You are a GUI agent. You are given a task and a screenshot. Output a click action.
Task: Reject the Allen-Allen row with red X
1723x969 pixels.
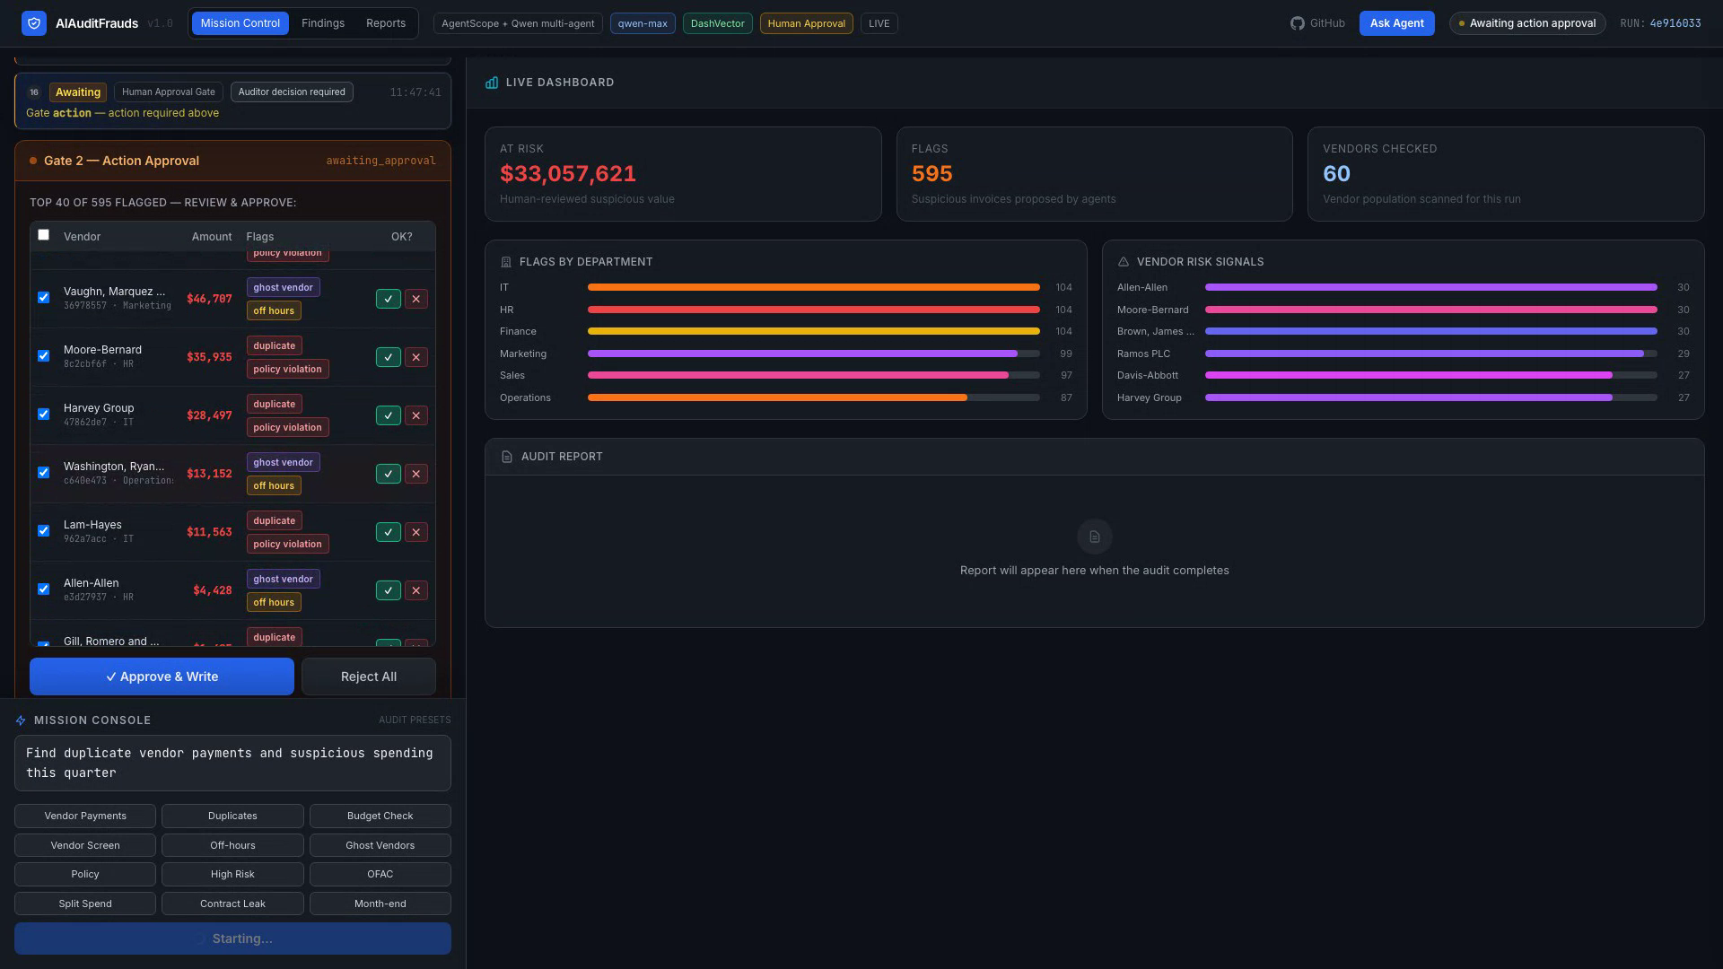(416, 590)
